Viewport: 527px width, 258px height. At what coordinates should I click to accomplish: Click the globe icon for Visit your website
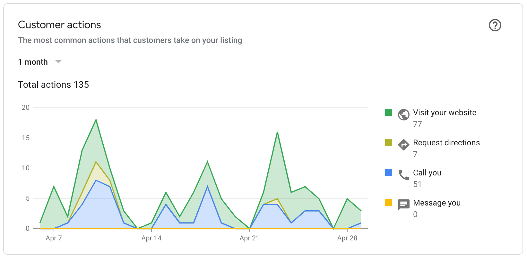coord(404,115)
